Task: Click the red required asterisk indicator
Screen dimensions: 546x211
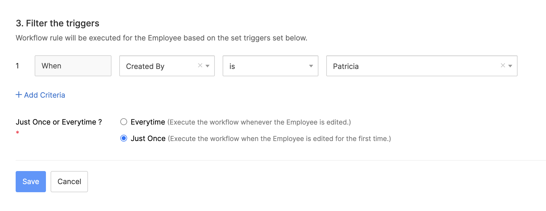Action: coord(17,133)
